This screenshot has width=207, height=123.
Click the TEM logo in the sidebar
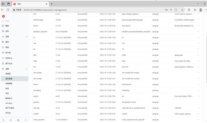coord(4,17)
